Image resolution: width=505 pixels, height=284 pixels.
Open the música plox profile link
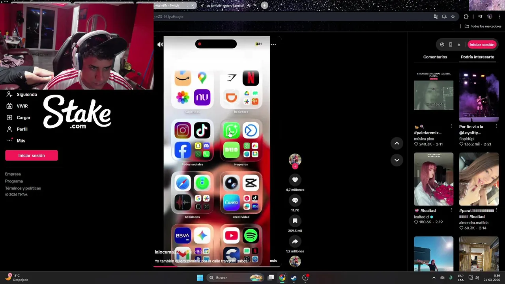tap(424, 139)
